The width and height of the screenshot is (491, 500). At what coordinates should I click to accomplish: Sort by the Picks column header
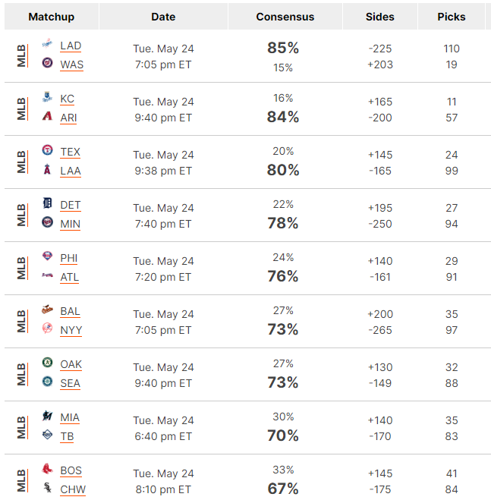[451, 17]
